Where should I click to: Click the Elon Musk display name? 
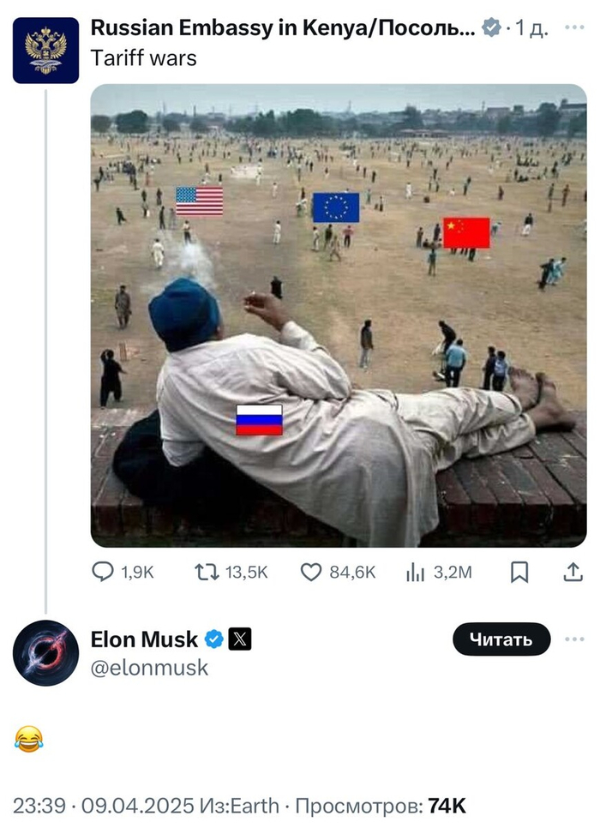pyautogui.click(x=144, y=639)
